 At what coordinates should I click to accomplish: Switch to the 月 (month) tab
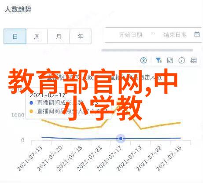59,37
